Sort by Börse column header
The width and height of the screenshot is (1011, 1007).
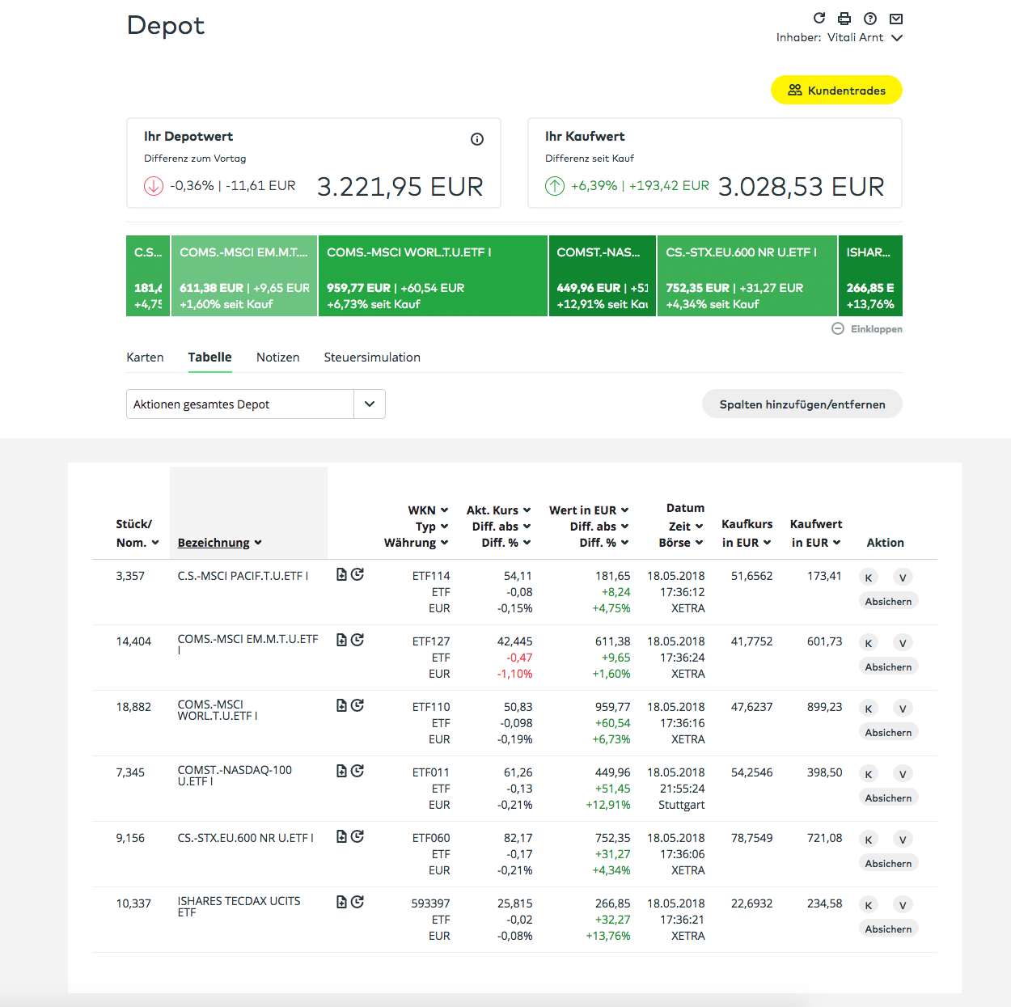click(680, 543)
